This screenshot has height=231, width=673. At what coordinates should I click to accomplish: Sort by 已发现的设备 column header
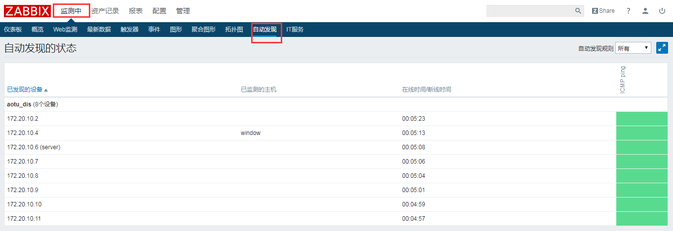pyautogui.click(x=27, y=90)
